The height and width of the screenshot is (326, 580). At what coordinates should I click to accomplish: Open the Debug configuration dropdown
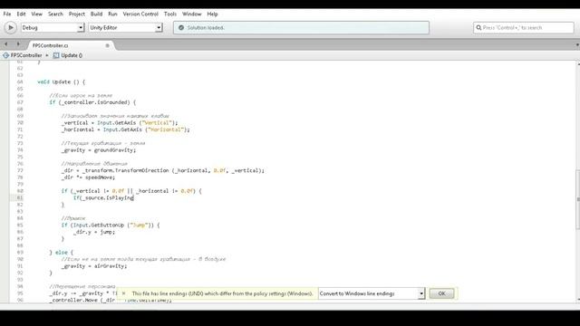click(x=53, y=28)
